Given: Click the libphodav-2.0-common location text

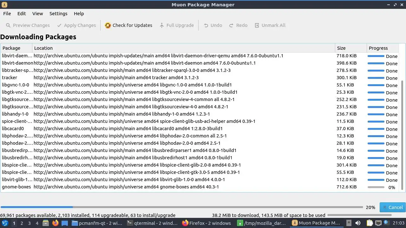Looking at the screenshot, I should (x=130, y=136).
